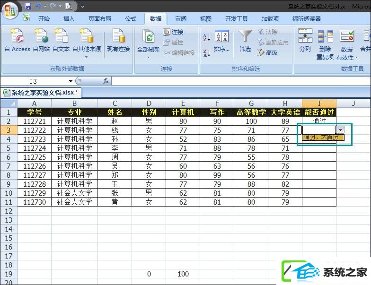The image size is (371, 285).
Task: Select the 学号 header cell
Action: click(34, 112)
